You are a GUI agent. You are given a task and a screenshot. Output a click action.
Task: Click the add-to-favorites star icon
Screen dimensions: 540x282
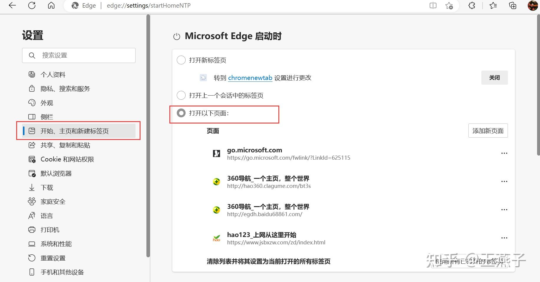449,5
